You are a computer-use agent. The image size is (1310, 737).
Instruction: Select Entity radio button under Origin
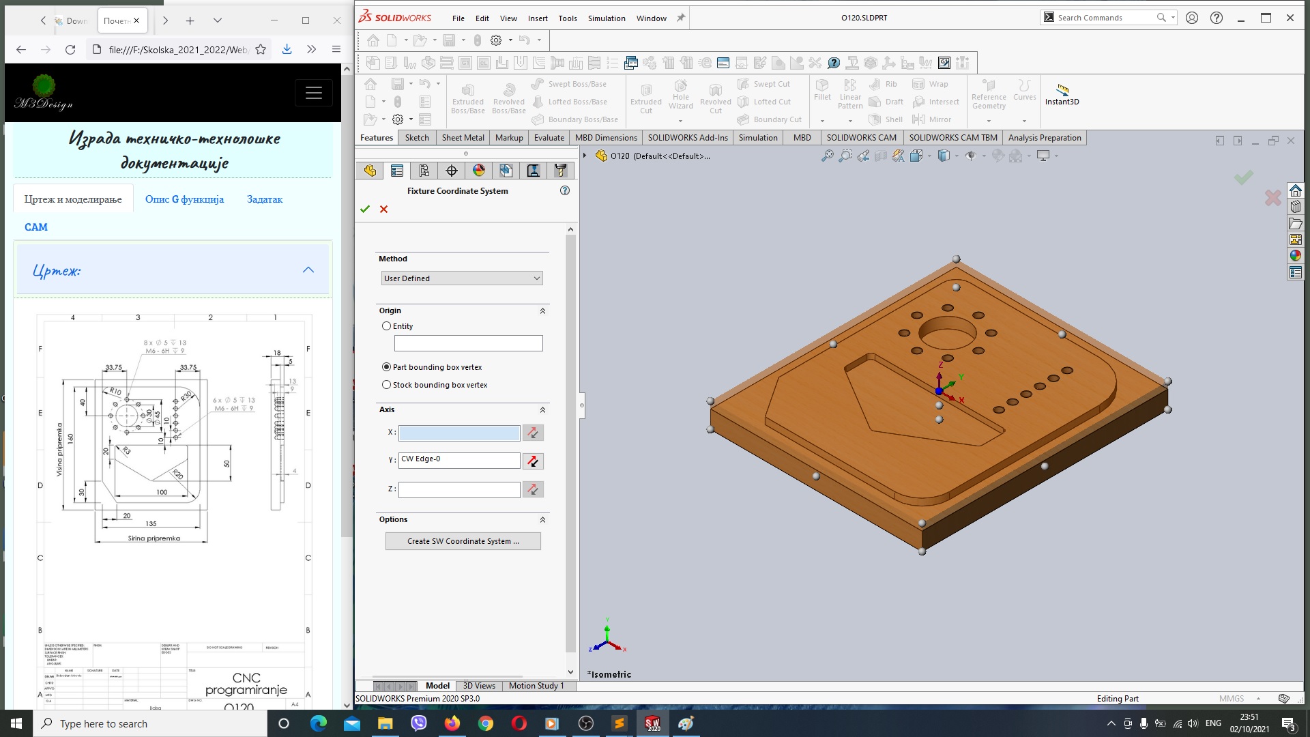tap(386, 325)
